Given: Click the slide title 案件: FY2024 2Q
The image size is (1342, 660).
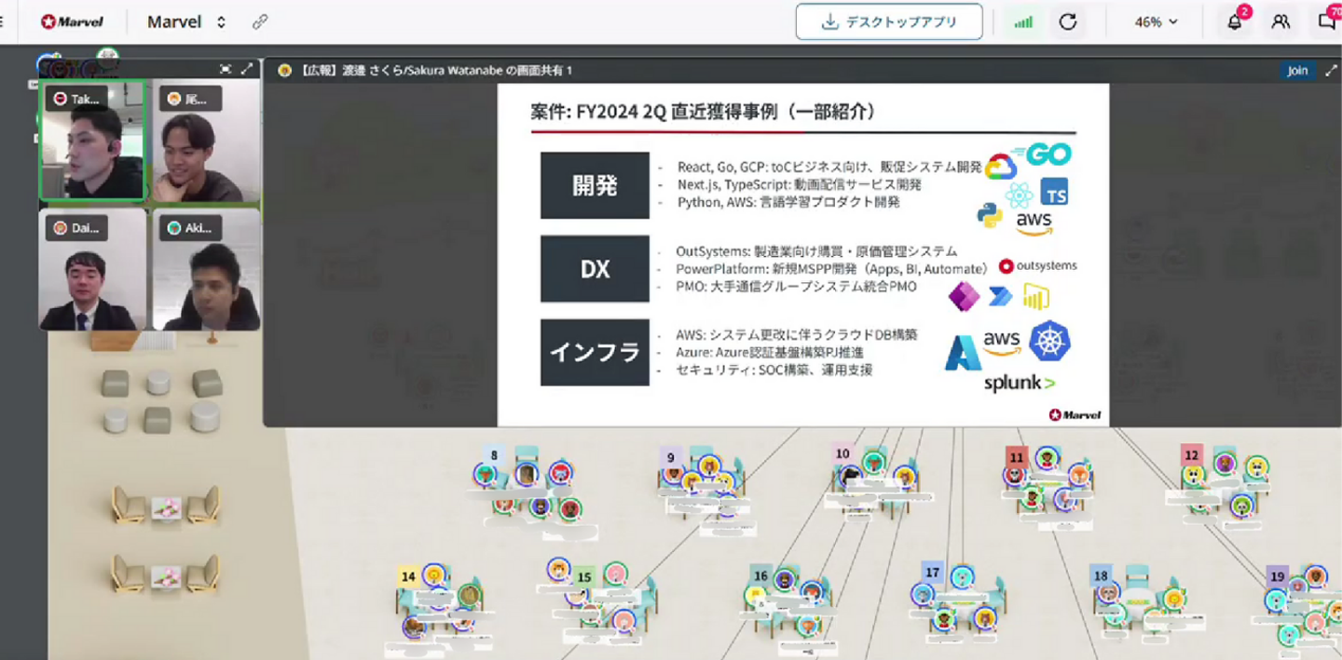Looking at the screenshot, I should 703,112.
